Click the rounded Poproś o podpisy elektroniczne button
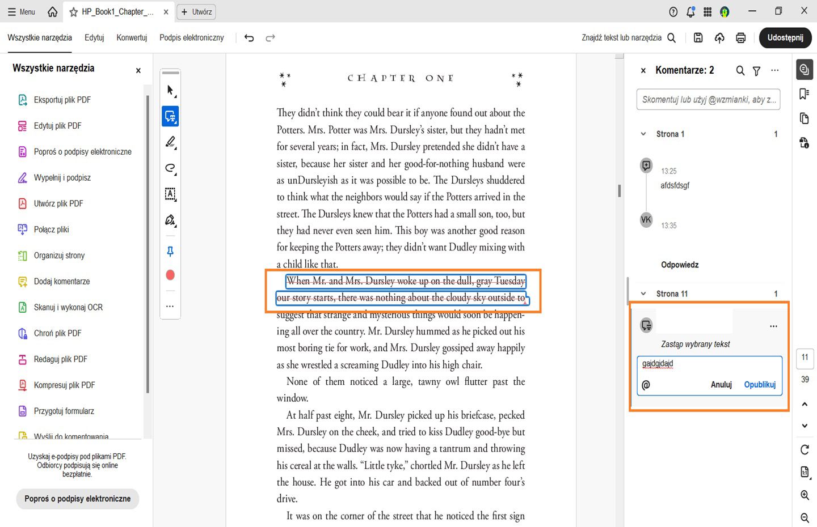The image size is (817, 527). coord(78,499)
